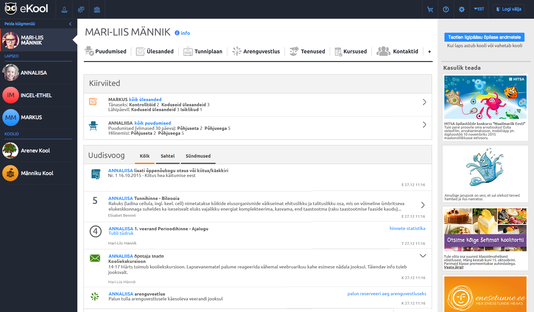The width and height of the screenshot is (534, 312).
Task: Open the EST language dropdown
Action: coord(479,9)
